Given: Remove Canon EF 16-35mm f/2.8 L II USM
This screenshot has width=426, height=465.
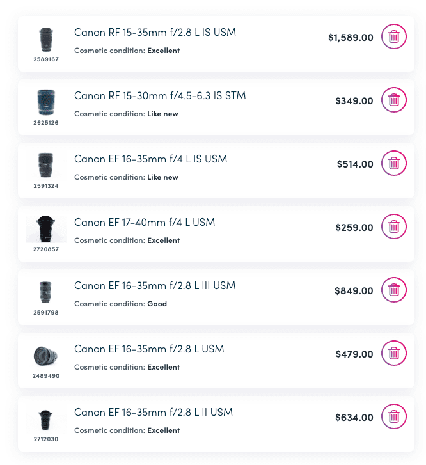Looking at the screenshot, I should point(394,417).
